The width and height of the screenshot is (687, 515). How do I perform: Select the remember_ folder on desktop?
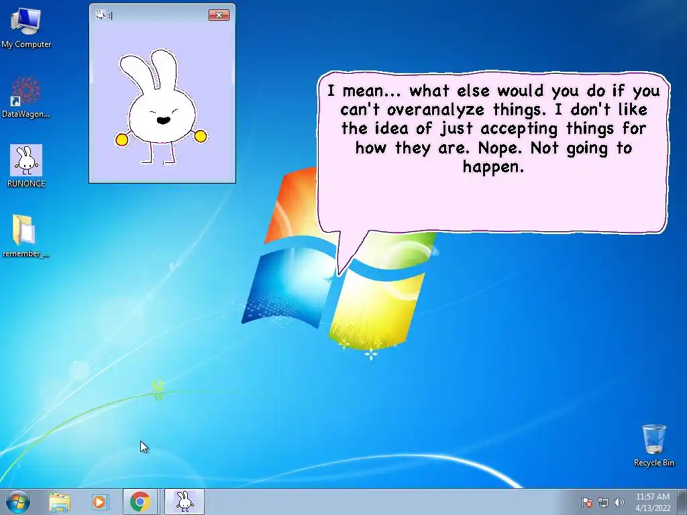[x=26, y=235]
